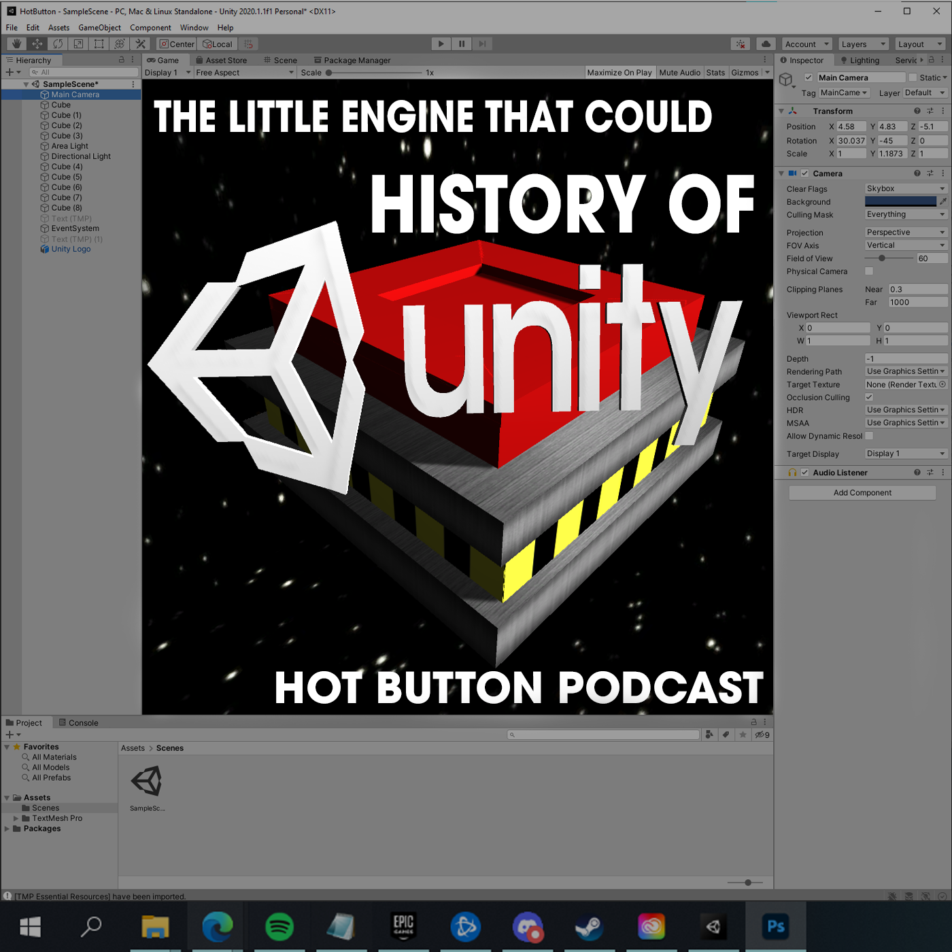Select the Move tool
The height and width of the screenshot is (952, 952).
tap(37, 44)
